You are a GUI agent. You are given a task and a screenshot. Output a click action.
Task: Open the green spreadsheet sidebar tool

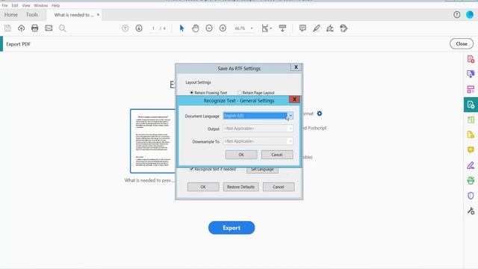[x=471, y=120]
